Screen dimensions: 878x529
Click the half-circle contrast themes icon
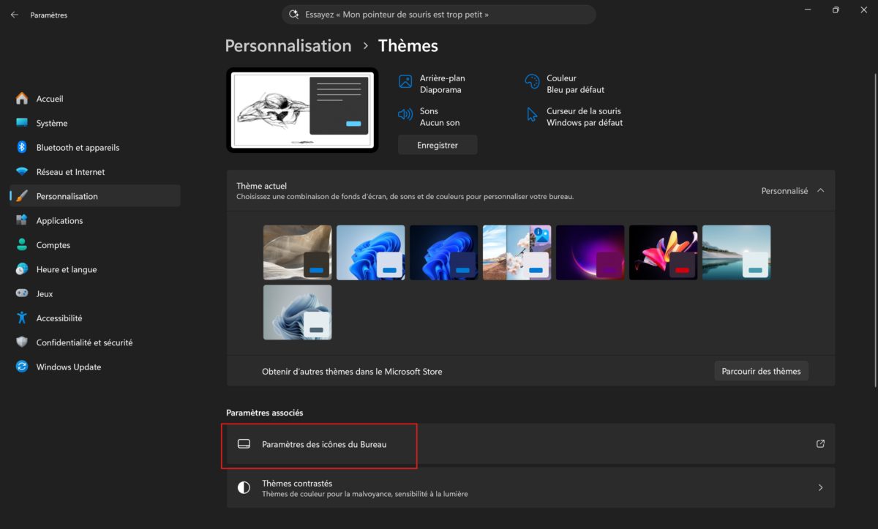coord(244,488)
